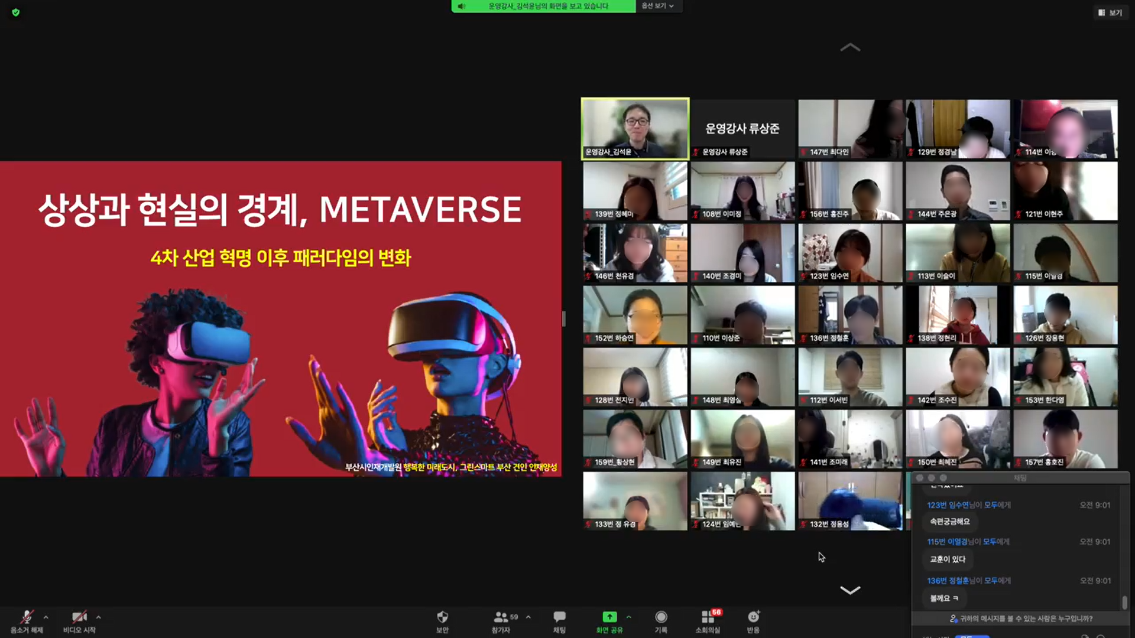The width and height of the screenshot is (1135, 638).
Task: Select video tile 140번 조경미
Action: click(x=742, y=253)
